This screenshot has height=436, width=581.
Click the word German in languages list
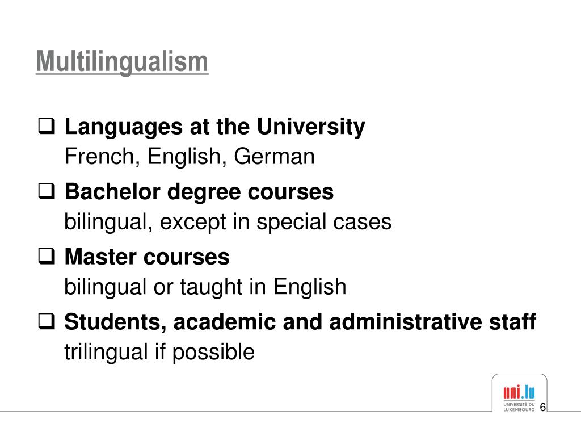[x=274, y=157]
